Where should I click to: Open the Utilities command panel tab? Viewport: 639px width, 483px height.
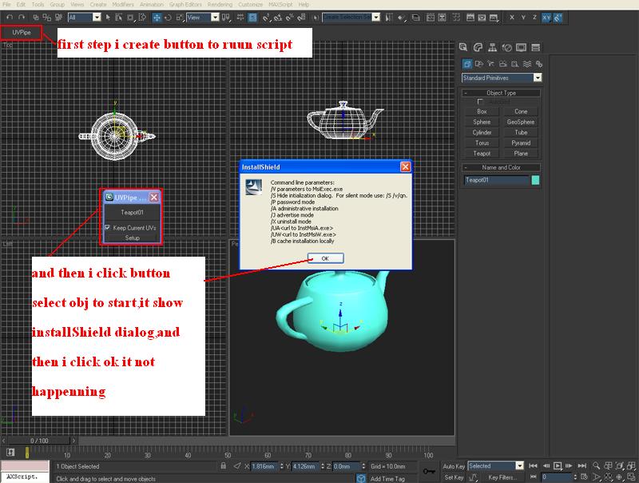pyautogui.click(x=536, y=47)
